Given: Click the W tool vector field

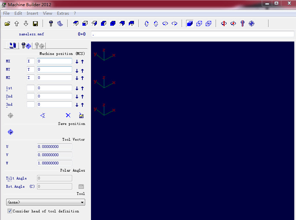Looking at the screenshot, I should coord(55,163).
